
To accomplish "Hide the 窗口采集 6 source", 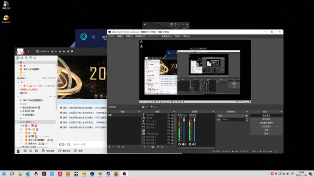I will (x=168, y=124).
